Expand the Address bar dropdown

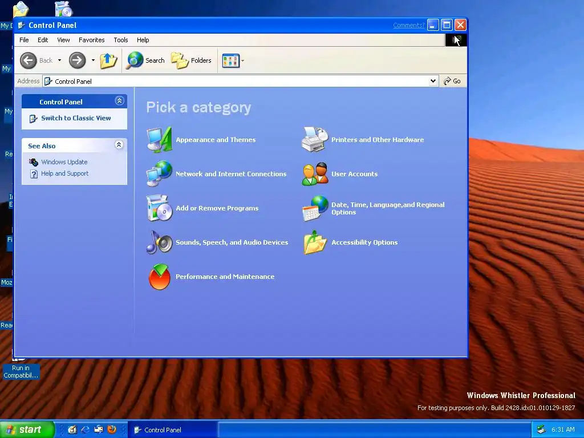[x=433, y=81]
